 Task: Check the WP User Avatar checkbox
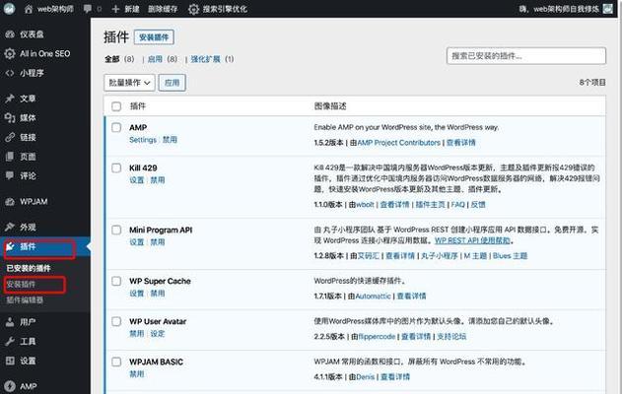pos(116,321)
